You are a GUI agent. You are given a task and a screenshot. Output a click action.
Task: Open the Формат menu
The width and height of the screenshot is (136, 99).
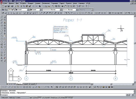pos(31,3)
